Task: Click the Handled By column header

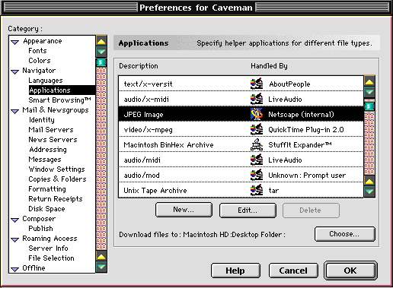Action: coord(269,66)
